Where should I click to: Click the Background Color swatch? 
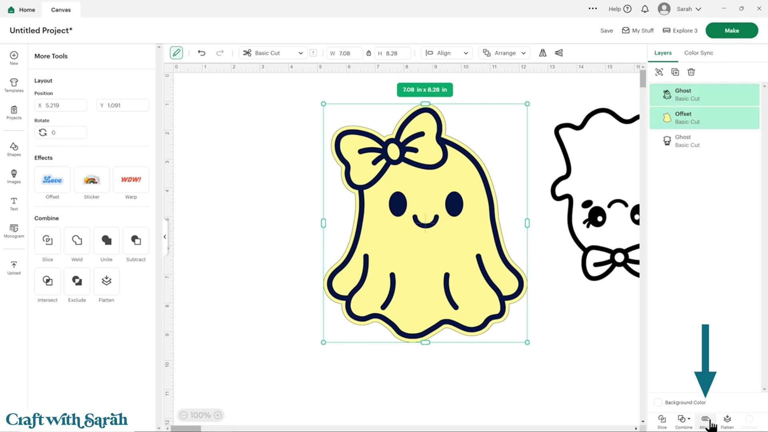[658, 402]
